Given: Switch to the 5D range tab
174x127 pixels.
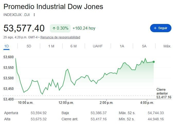Looking at the screenshot, I should tap(29, 46).
